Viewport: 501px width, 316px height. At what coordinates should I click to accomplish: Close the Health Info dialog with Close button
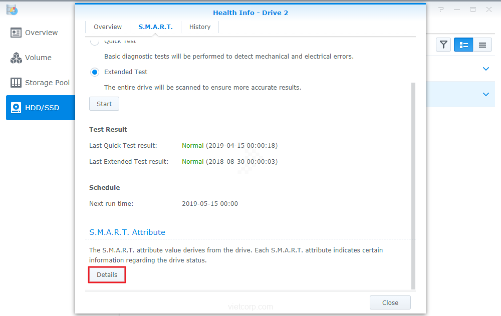(390, 302)
